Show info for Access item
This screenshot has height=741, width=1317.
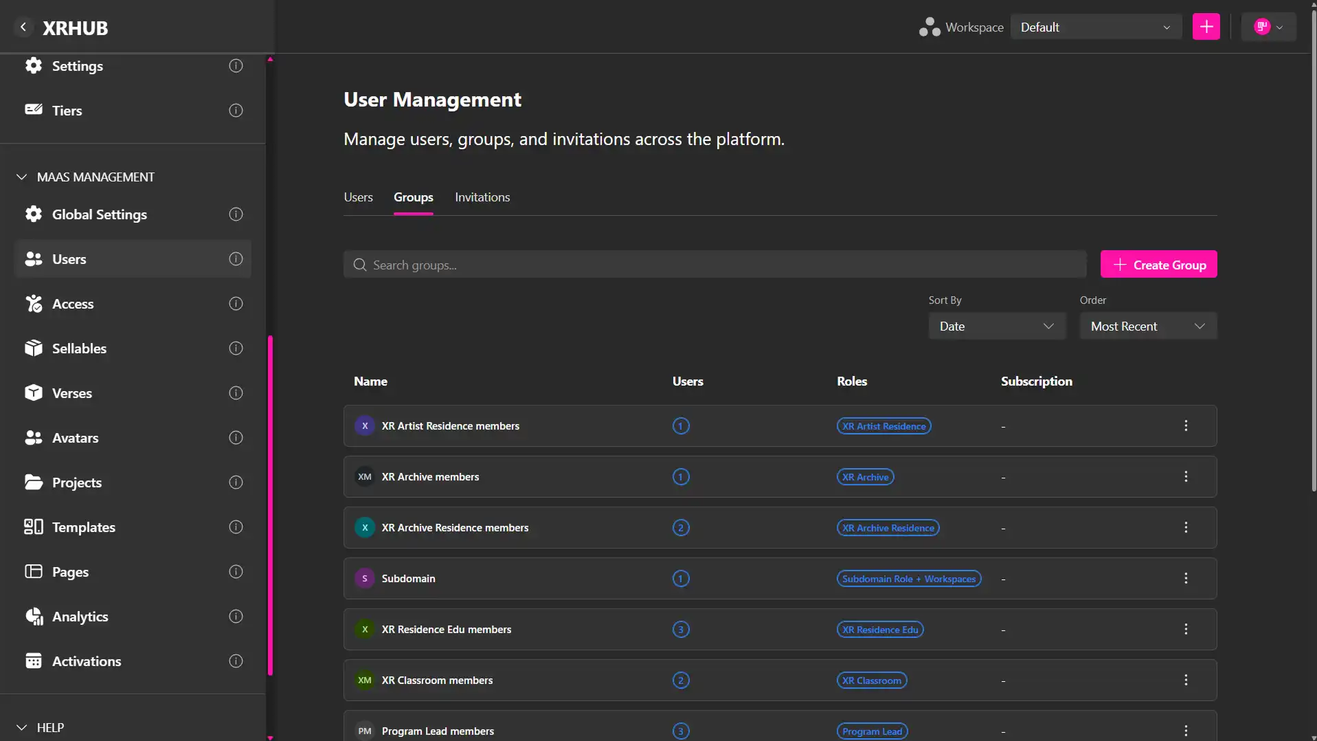(x=236, y=304)
